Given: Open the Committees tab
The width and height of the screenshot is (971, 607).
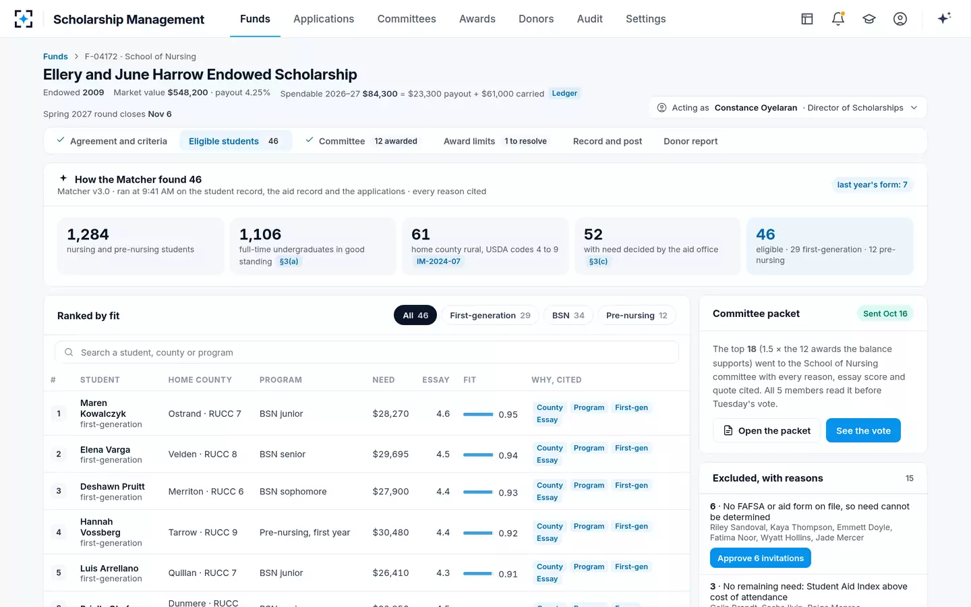Looking at the screenshot, I should [407, 19].
